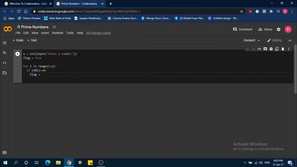Delete the cell with trash icon
297x167 pixels.
[x=283, y=49]
